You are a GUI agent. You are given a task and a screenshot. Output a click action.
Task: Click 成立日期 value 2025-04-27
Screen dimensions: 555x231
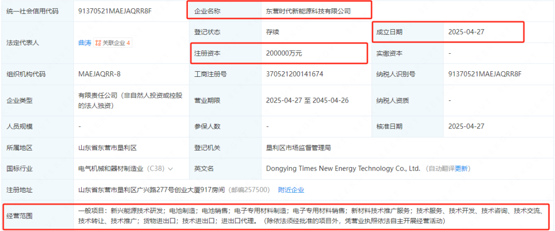(466, 32)
